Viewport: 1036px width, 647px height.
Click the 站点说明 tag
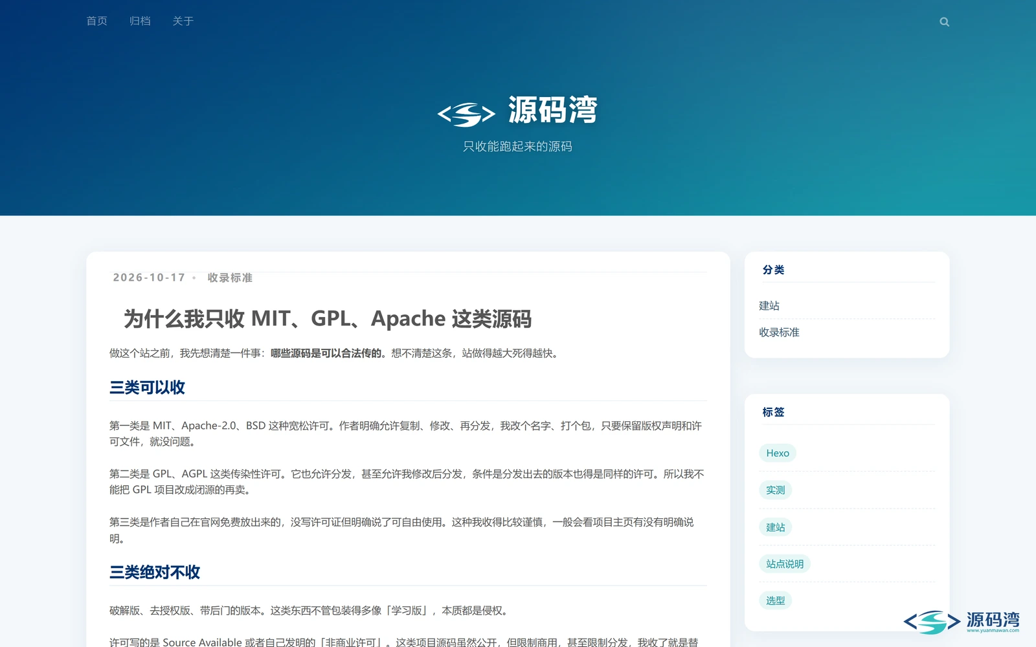pos(785,564)
